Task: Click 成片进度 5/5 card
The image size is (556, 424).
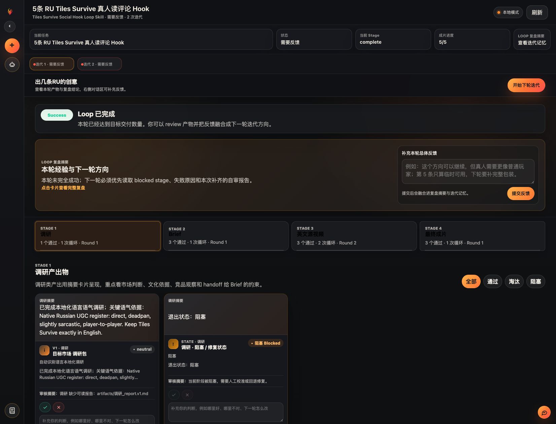Action: click(472, 39)
